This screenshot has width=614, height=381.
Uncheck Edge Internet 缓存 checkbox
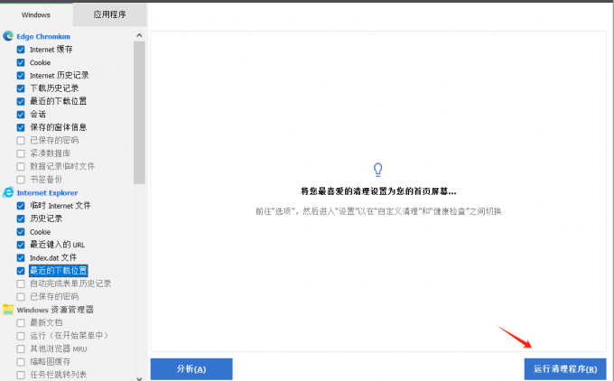pyautogui.click(x=21, y=50)
